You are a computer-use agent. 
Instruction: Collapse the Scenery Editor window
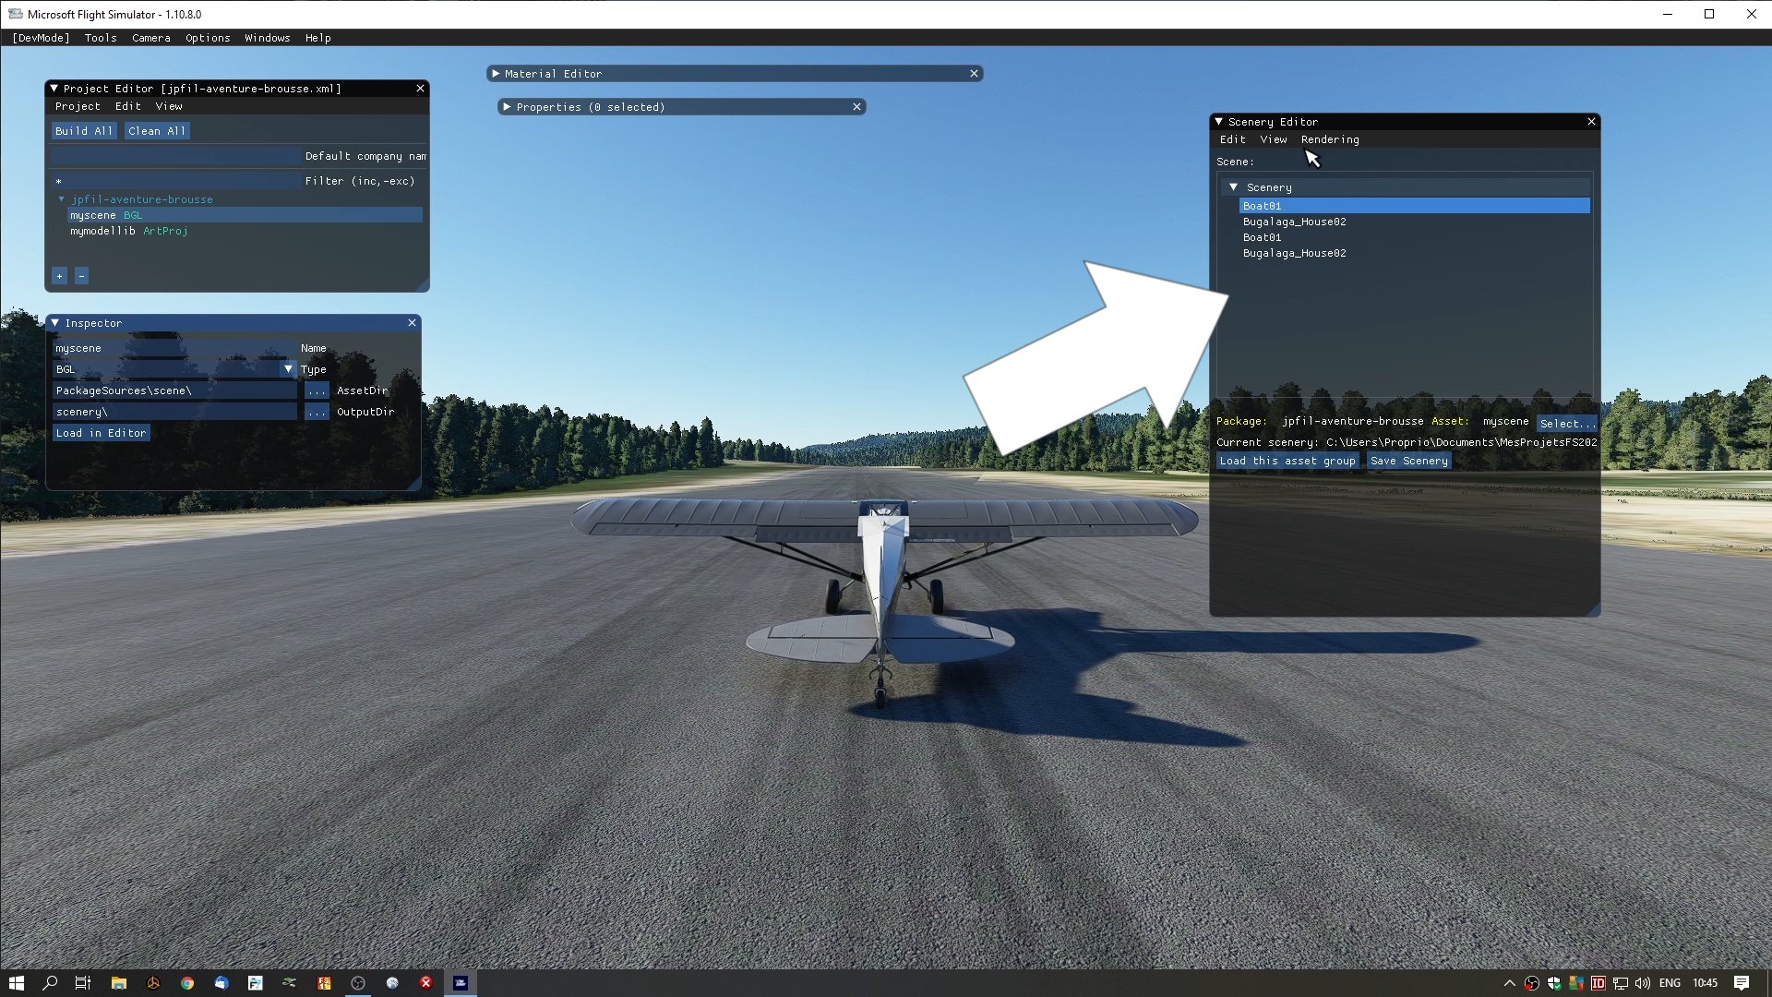point(1218,122)
